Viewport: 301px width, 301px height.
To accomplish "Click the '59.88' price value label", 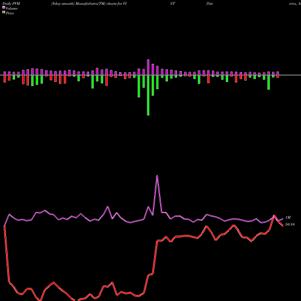I will pos(290,225).
